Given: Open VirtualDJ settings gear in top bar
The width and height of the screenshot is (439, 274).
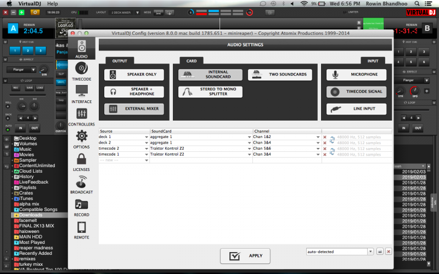Looking at the screenshot, I should (x=35, y=13).
